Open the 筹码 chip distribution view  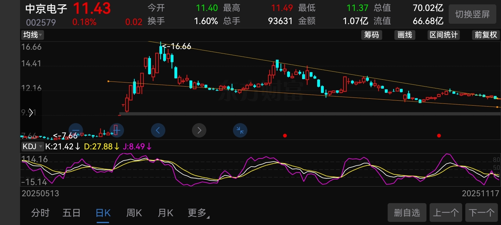(372, 35)
